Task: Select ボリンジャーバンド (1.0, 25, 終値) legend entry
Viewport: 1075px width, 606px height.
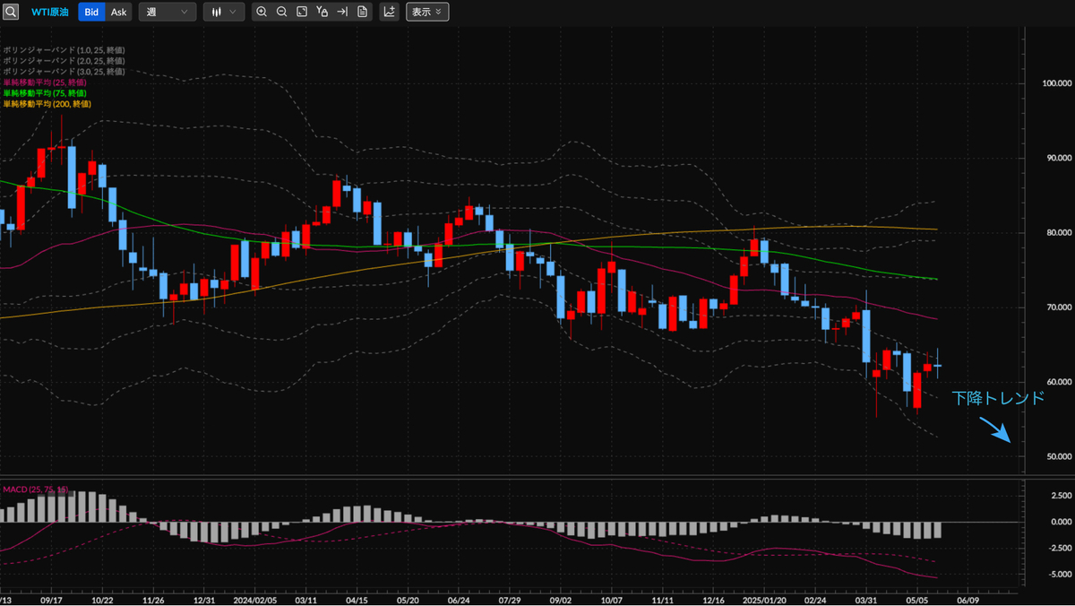Action: 63,50
